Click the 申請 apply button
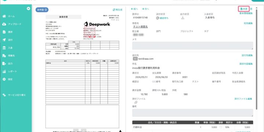 (x=244, y=9)
